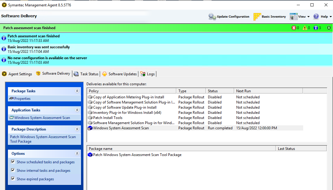
Task: Click 'Patch Windows System Assessment Scan Tool Package' description text
Action: (x=43, y=139)
